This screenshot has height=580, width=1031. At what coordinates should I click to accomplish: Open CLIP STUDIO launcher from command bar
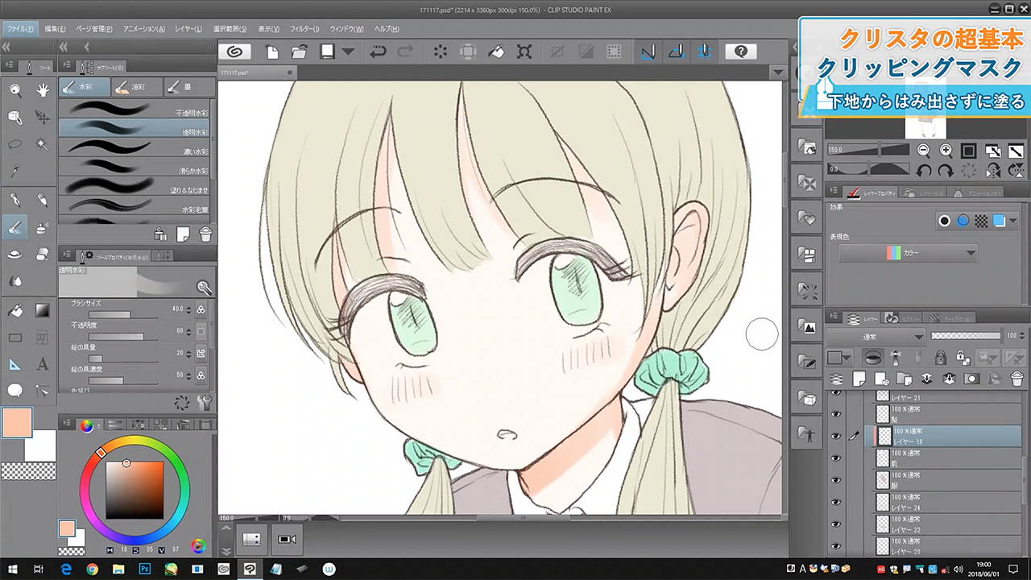tap(234, 52)
